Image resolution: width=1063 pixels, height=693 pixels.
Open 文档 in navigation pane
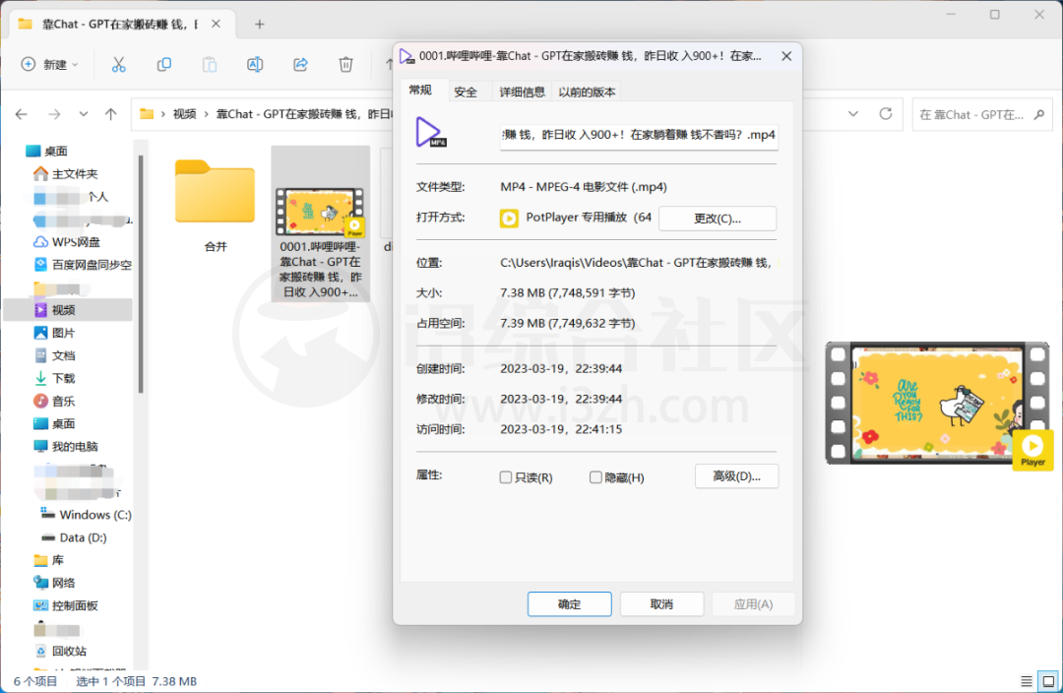54,355
